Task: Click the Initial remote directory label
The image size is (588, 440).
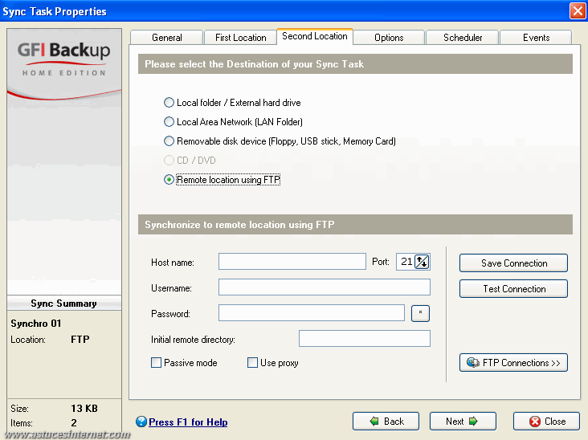Action: pos(193,340)
